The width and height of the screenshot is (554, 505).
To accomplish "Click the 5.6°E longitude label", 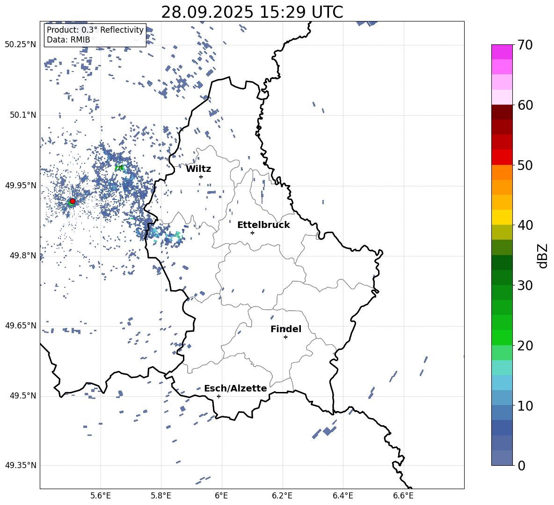I will pyautogui.click(x=101, y=496).
